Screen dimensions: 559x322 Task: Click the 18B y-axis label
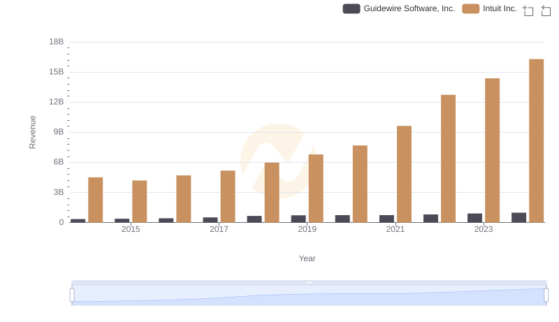(57, 42)
